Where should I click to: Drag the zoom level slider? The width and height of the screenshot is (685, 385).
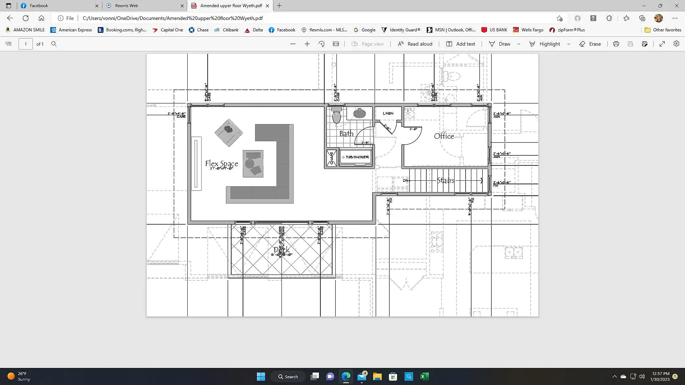click(x=300, y=44)
